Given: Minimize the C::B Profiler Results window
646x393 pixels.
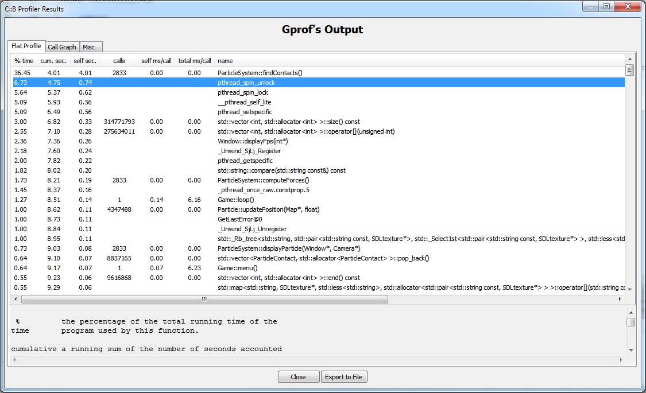Looking at the screenshot, I should [590, 6].
